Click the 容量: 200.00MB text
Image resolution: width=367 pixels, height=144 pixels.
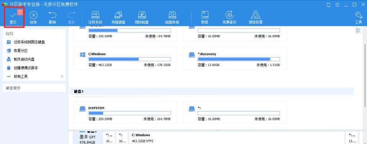[100, 119]
